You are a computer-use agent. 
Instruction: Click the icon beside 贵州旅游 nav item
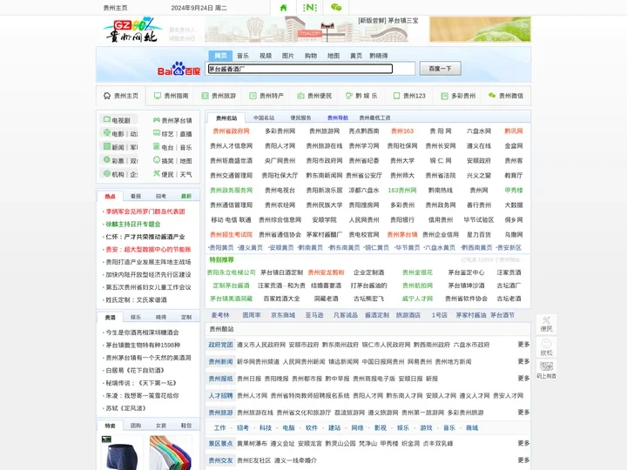pyautogui.click(x=206, y=96)
